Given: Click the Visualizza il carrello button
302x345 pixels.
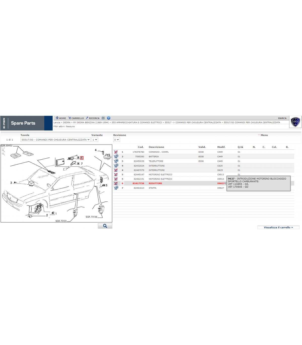Looking at the screenshot, I should point(278,227).
